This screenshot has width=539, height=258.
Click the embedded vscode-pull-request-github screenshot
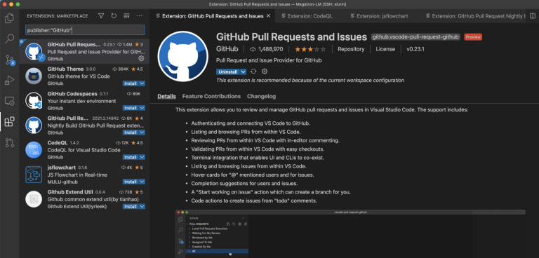pyautogui.click(x=350, y=233)
